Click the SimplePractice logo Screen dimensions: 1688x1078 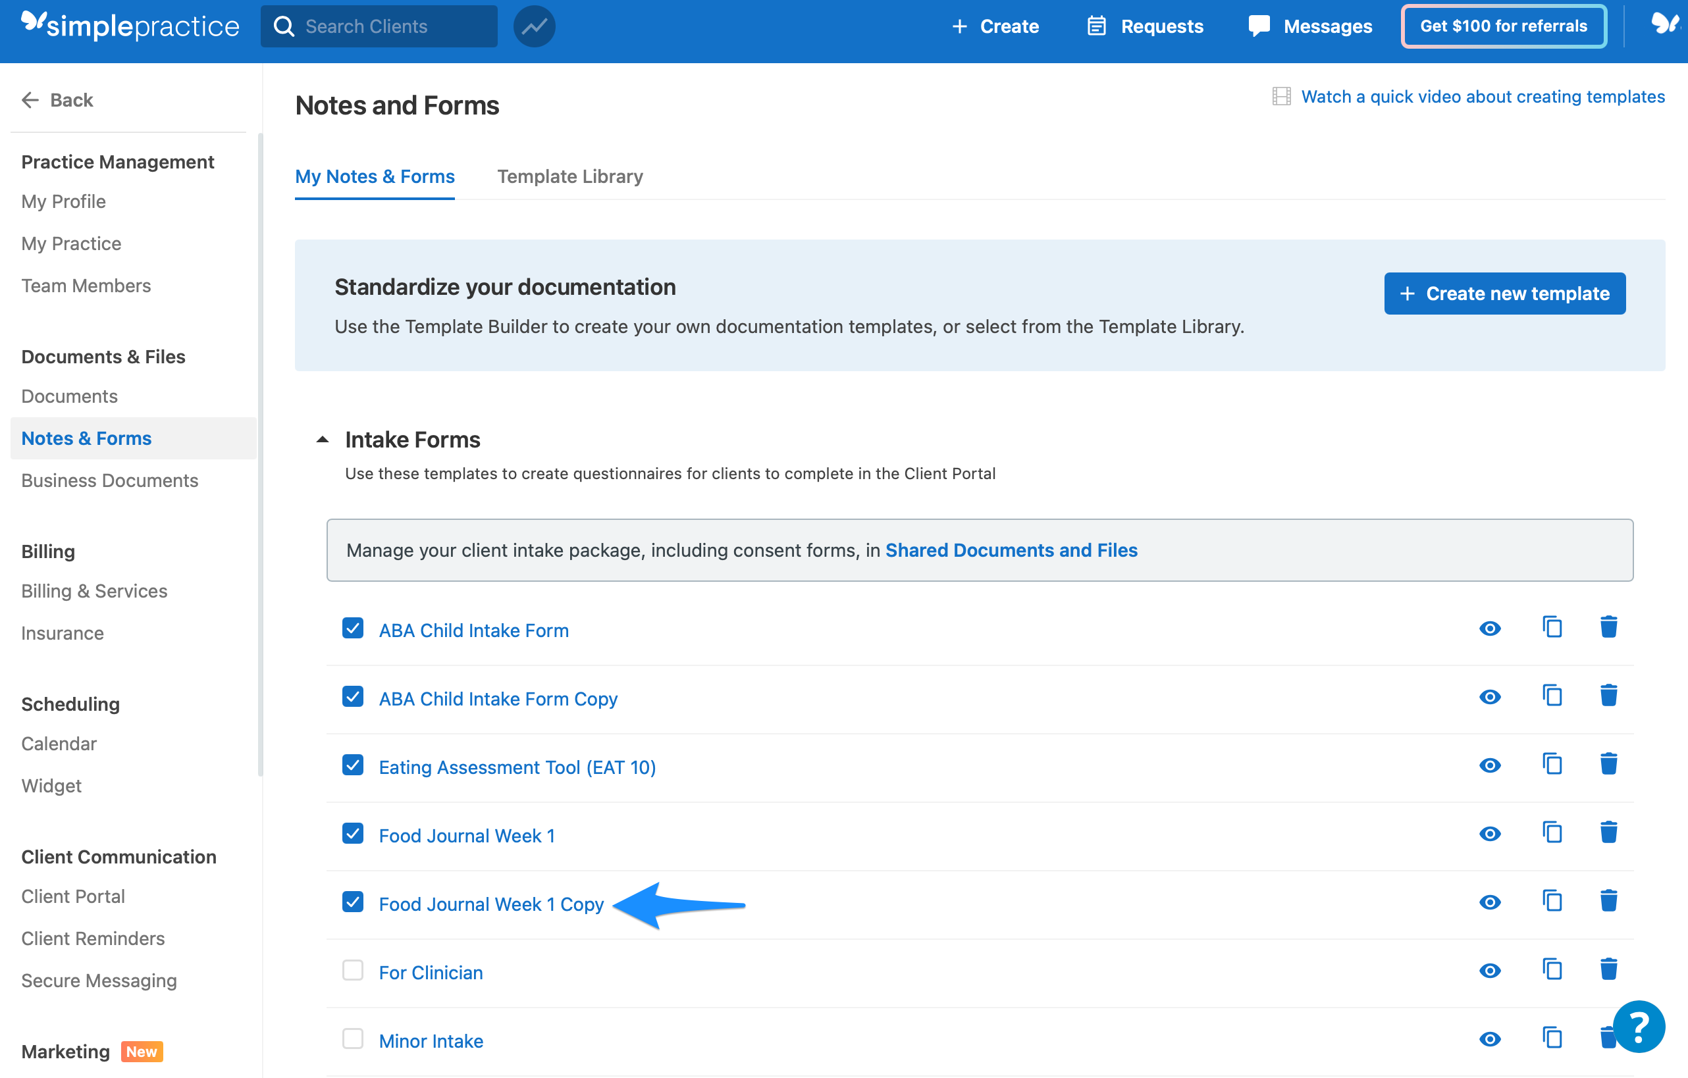(x=130, y=25)
